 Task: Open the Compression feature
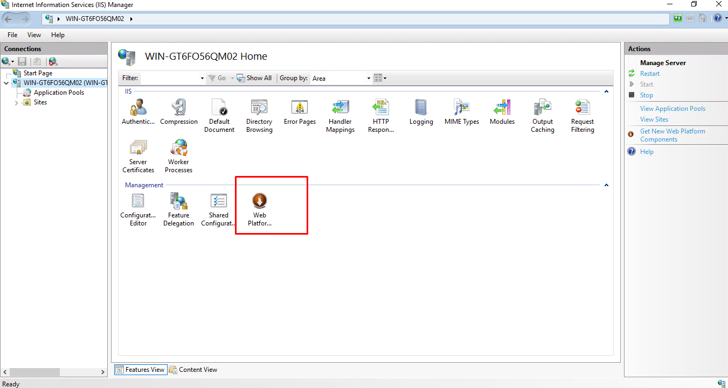(x=179, y=111)
